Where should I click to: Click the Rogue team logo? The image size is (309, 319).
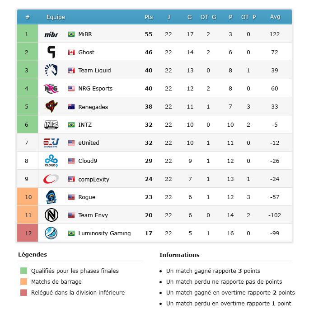click(51, 197)
